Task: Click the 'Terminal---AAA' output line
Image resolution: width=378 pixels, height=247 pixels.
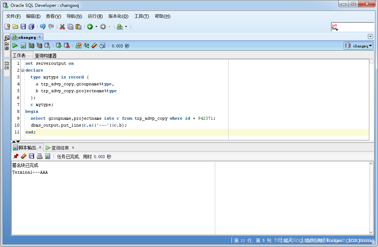Action: pyautogui.click(x=30, y=172)
